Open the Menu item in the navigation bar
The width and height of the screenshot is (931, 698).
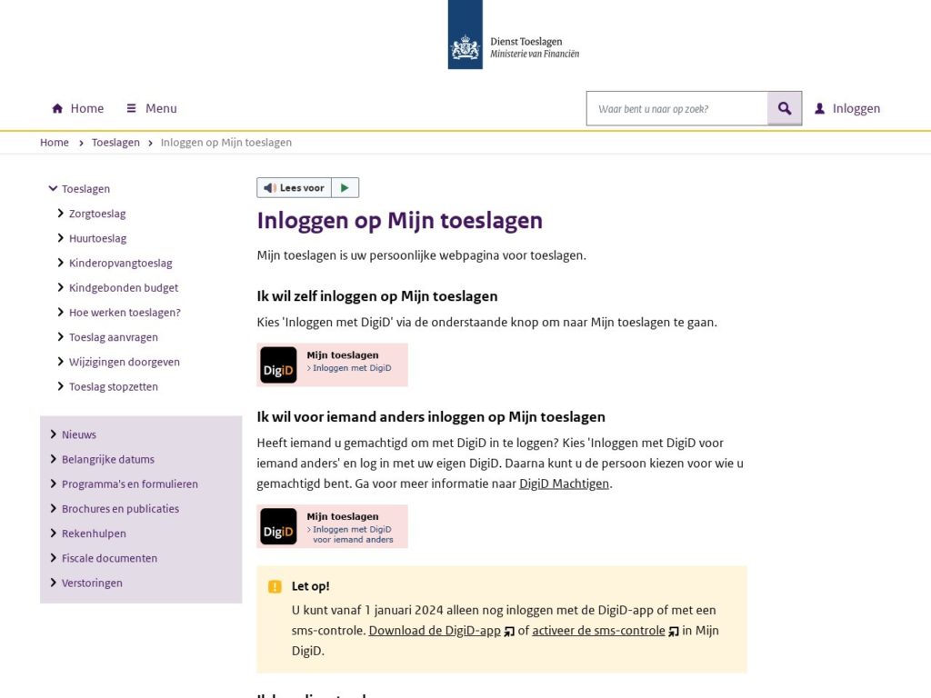pyautogui.click(x=159, y=107)
